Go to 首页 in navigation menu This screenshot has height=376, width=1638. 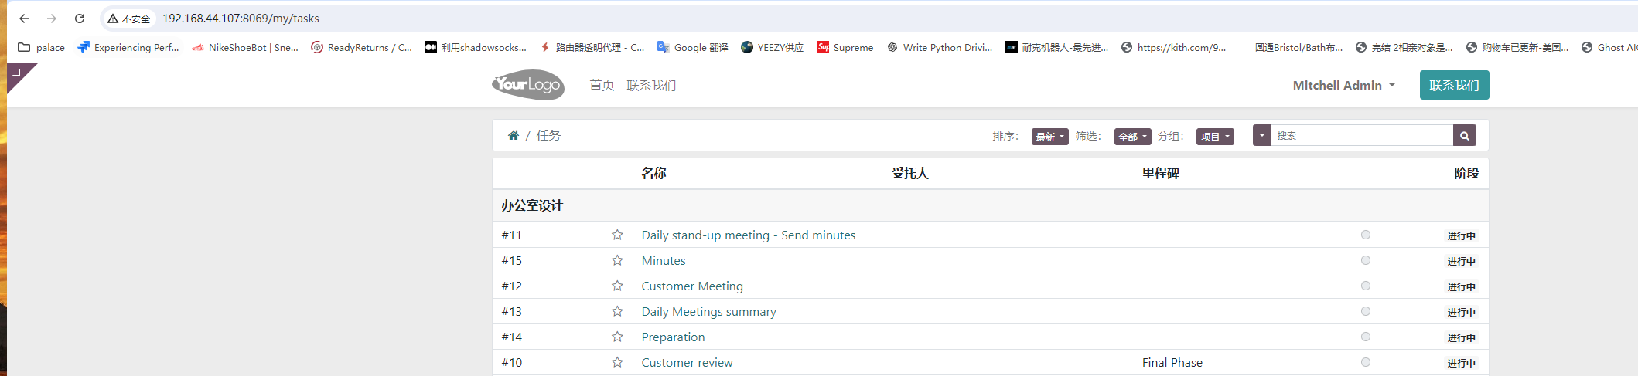pos(602,85)
